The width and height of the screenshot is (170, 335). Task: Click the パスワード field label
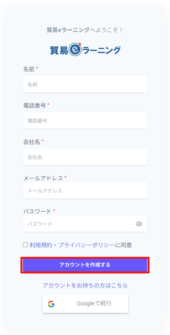37,211
